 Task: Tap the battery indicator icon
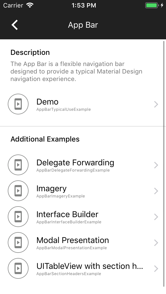152,5
